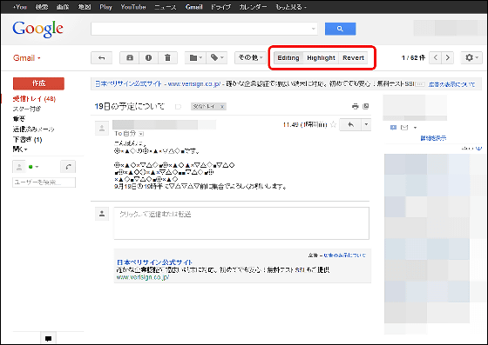Click the chat bubble icon at bottom
This screenshot has height=345, width=488.
tap(48, 339)
